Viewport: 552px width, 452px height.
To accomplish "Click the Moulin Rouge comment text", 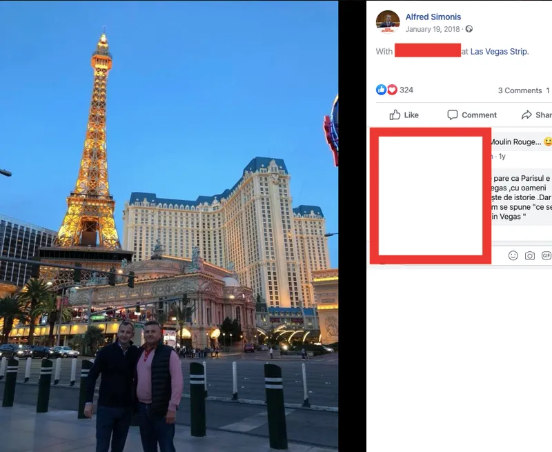I will [x=515, y=142].
